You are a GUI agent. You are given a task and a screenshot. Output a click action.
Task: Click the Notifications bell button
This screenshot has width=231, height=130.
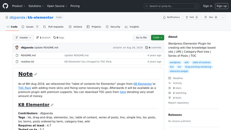171,17
